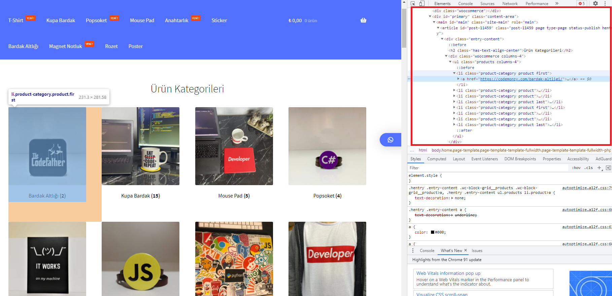Switch to the Elements tab
Image resolution: width=612 pixels, height=296 pixels.
[x=442, y=4]
